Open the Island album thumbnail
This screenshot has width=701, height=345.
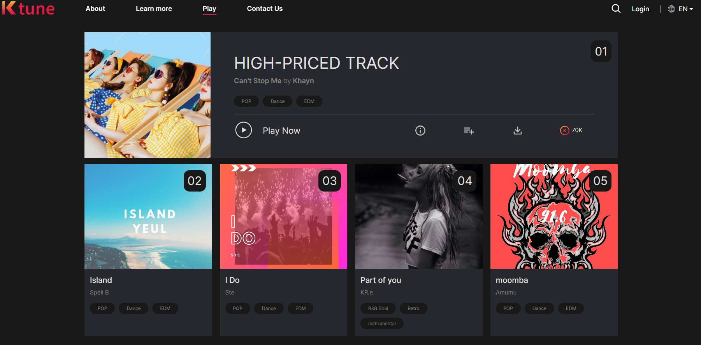[x=148, y=216]
